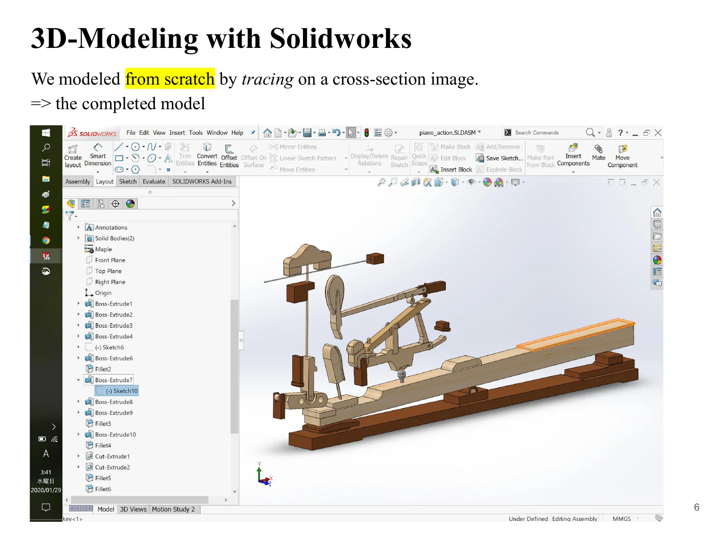
Task: Open the DimXpertManager crosshair tab
Action: point(115,204)
